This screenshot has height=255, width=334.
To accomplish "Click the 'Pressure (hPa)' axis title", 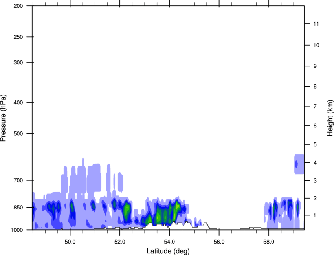I will pos(3,118).
